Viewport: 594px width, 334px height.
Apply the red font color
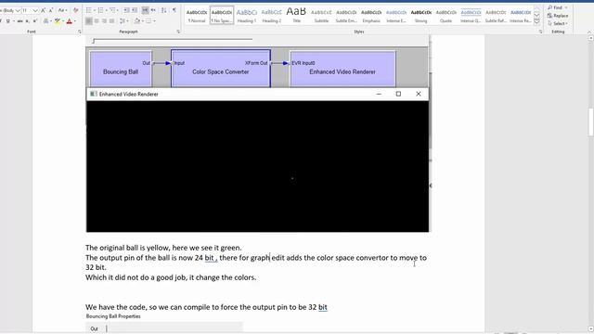point(70,21)
